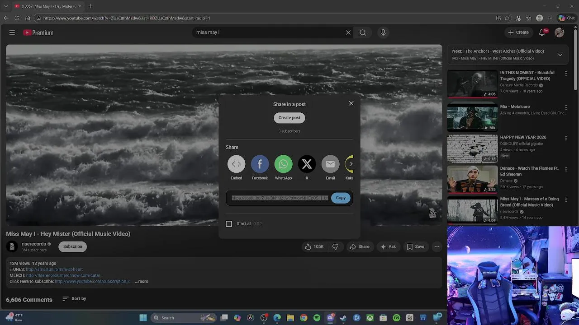Click the search magnifier button
Image resolution: width=579 pixels, height=325 pixels.
(363, 32)
